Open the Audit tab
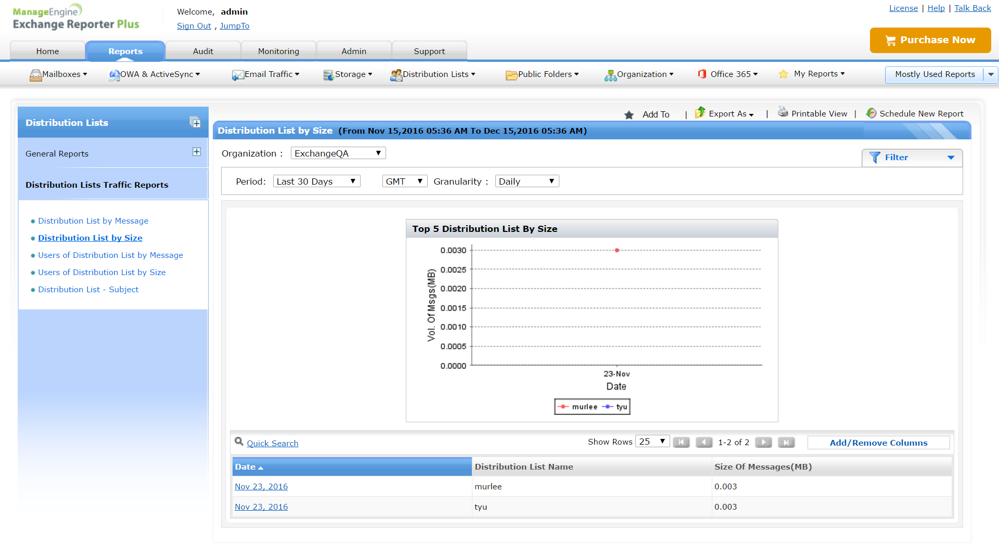The height and width of the screenshot is (545, 999). tap(203, 51)
